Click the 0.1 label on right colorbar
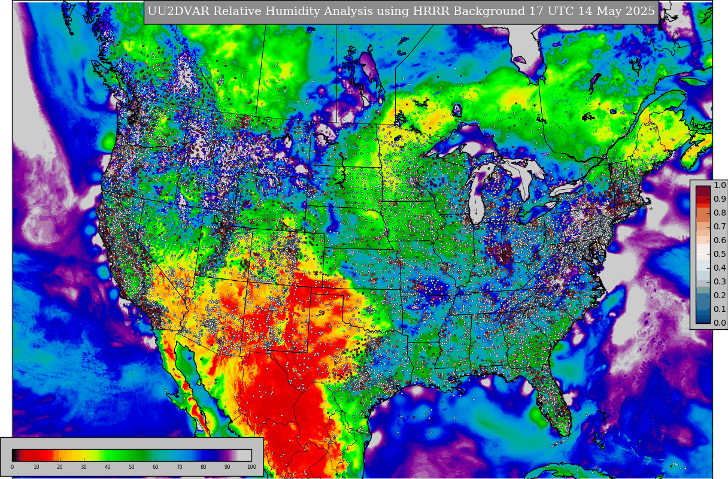Screen dimensions: 728x479 click(720, 310)
